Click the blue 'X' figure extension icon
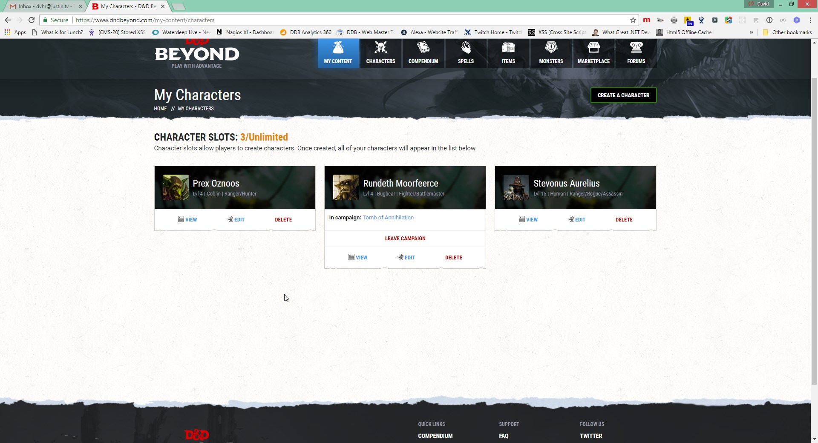Screen dimensions: 818x443 pyautogui.click(x=701, y=20)
